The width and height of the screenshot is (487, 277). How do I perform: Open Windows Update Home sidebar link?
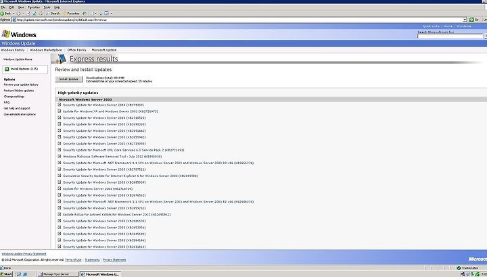18,59
